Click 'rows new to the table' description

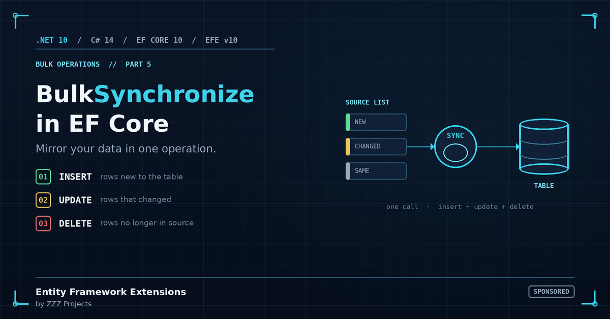coord(141,177)
